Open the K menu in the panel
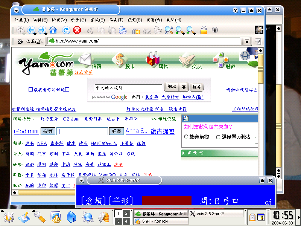 tap(9, 217)
